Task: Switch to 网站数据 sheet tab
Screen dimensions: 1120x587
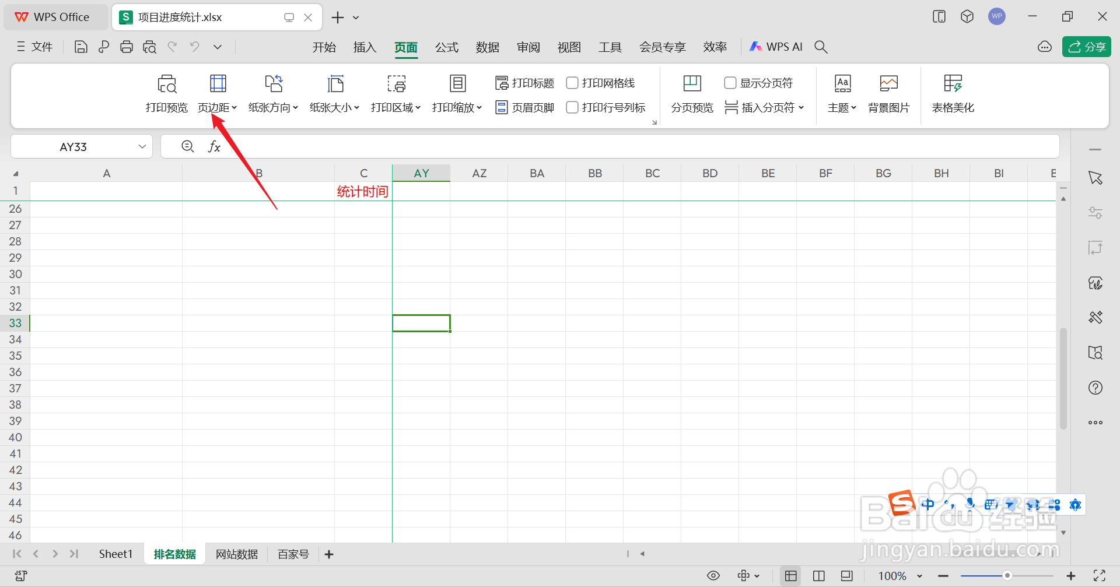Action: tap(237, 554)
